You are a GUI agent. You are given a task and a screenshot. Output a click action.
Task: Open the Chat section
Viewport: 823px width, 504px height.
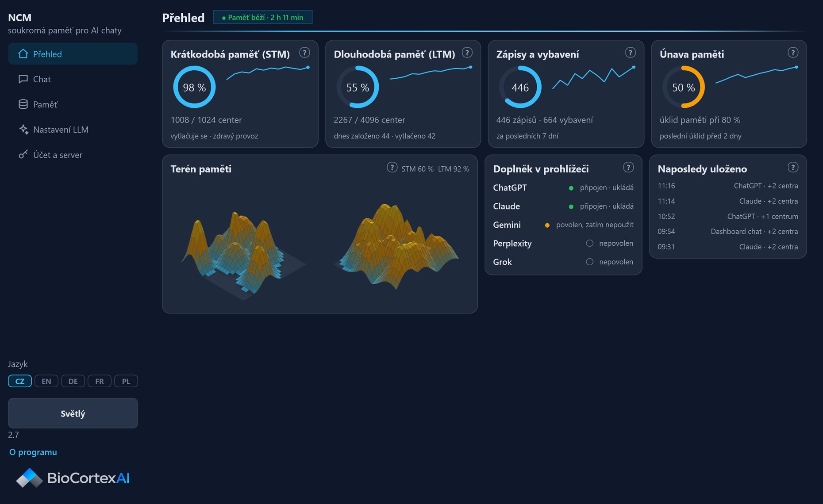coord(73,79)
